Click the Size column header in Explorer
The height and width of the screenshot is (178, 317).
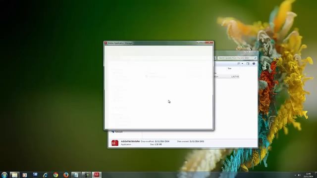point(229,69)
